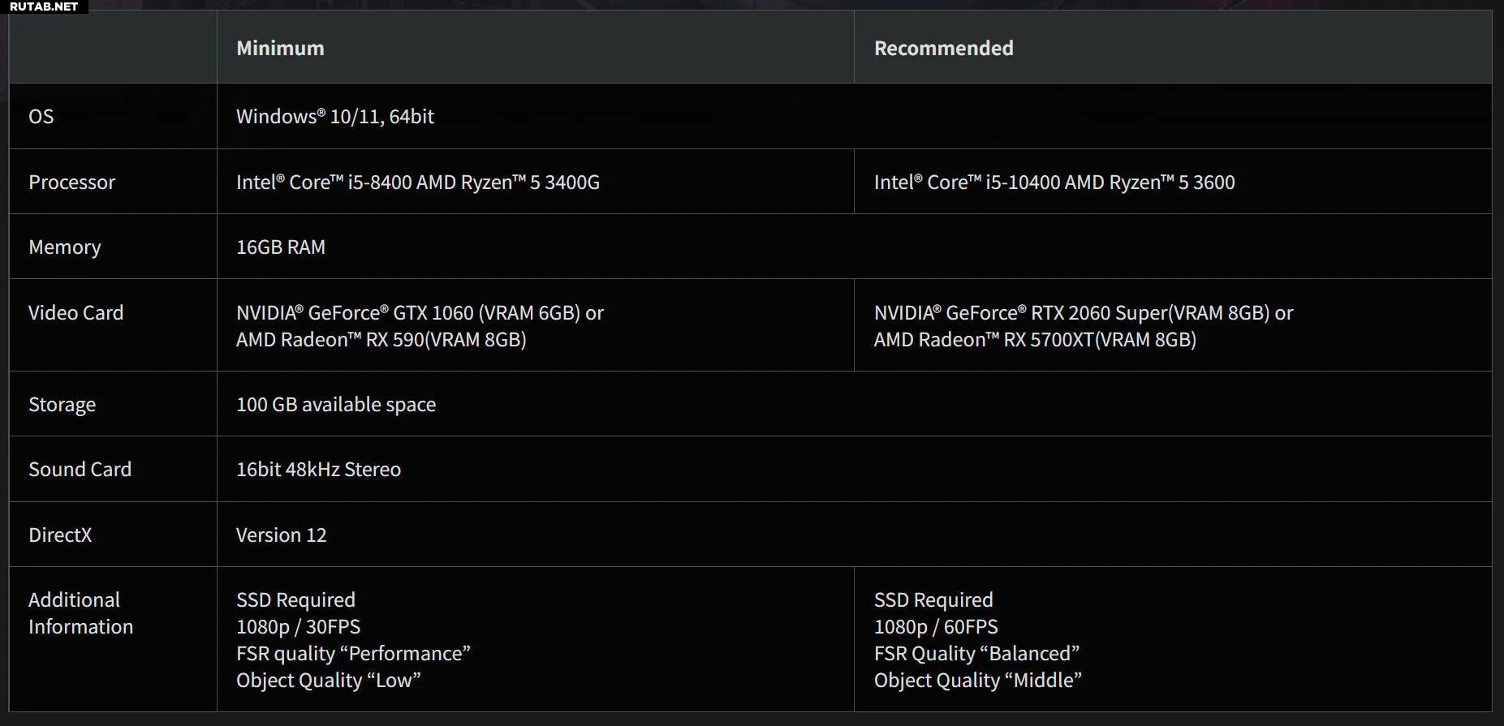Click the Recommended column header
1504x726 pixels.
pos(943,48)
